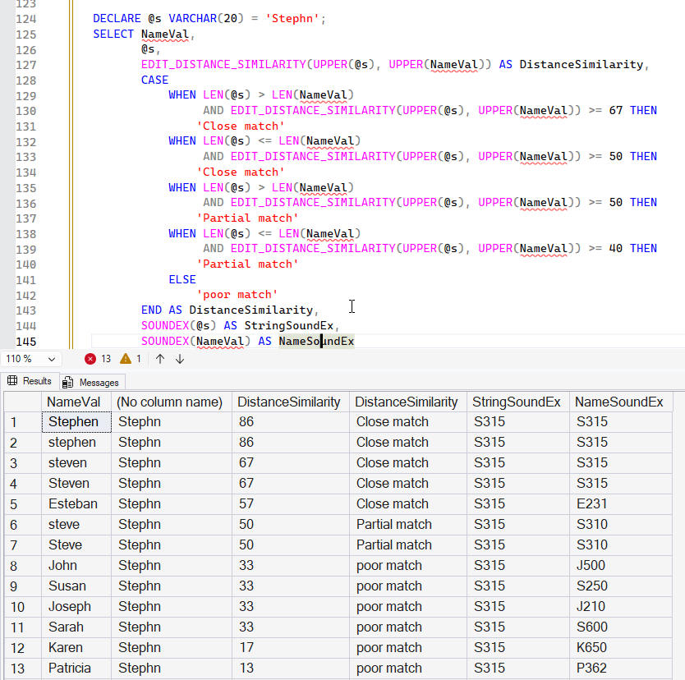Click the NameSoundEx column header

tap(619, 402)
